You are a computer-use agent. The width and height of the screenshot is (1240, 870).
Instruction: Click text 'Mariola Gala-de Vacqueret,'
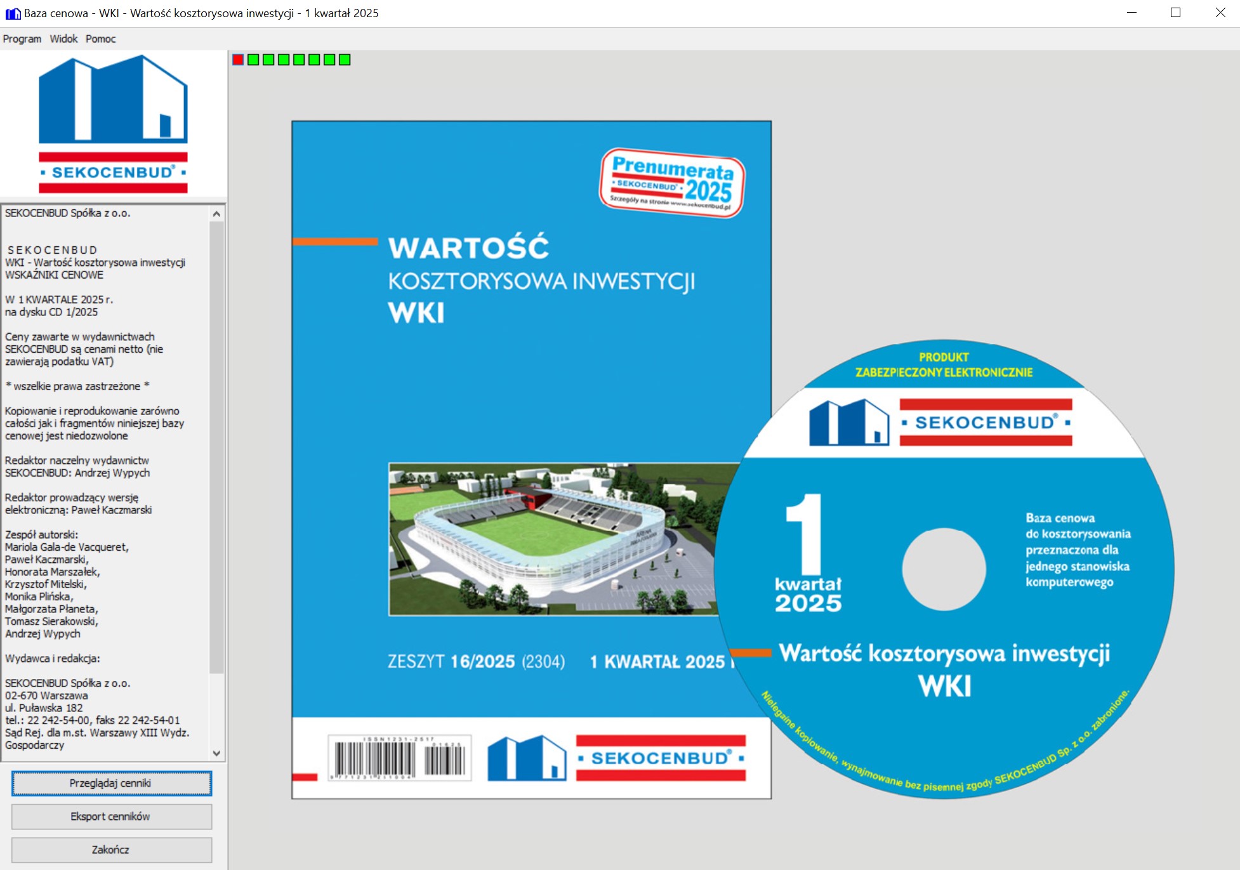click(x=67, y=547)
